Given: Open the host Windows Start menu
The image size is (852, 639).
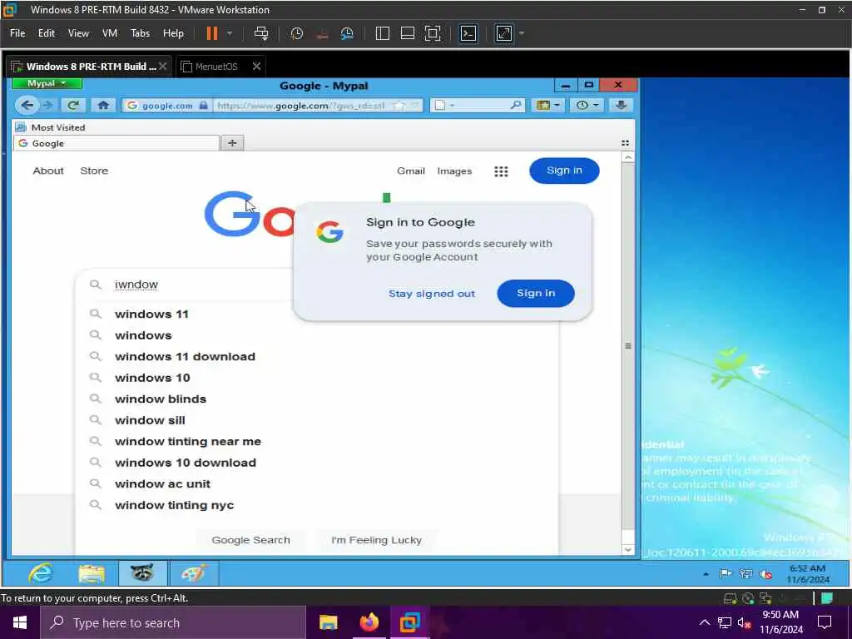Looking at the screenshot, I should [x=20, y=622].
